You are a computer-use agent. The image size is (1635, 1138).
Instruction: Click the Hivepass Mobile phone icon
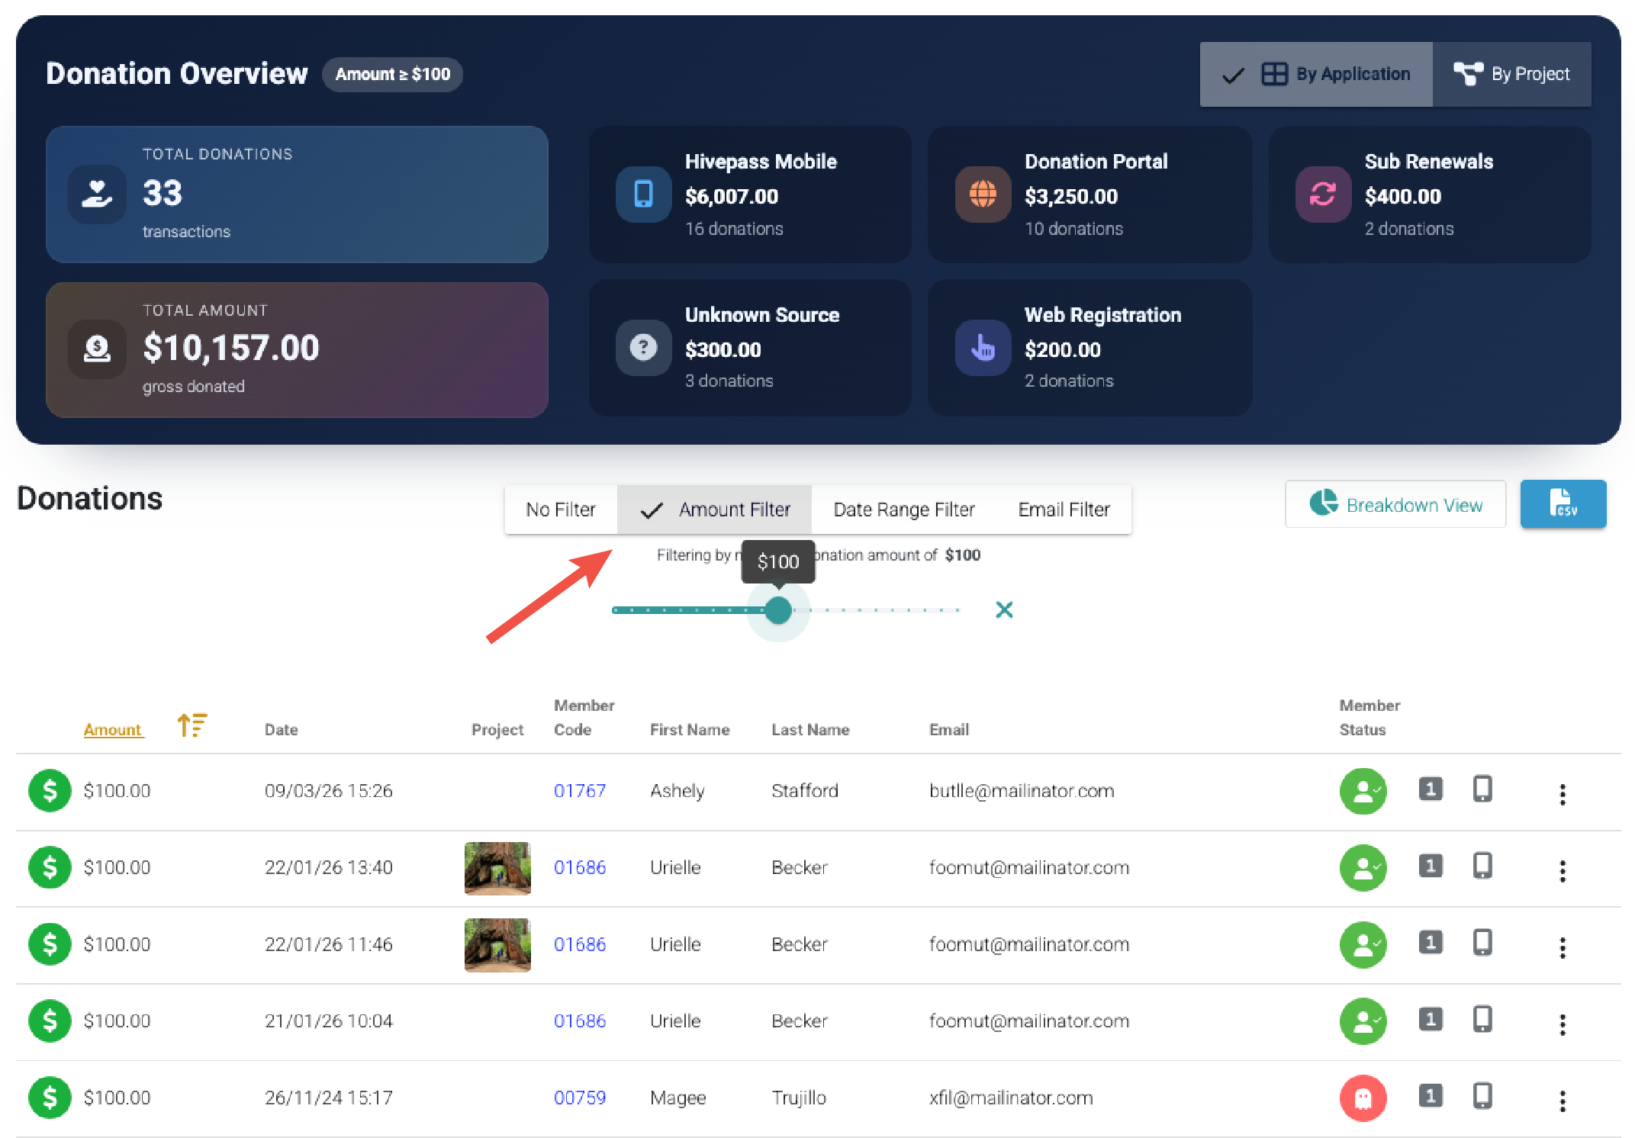[x=643, y=194]
